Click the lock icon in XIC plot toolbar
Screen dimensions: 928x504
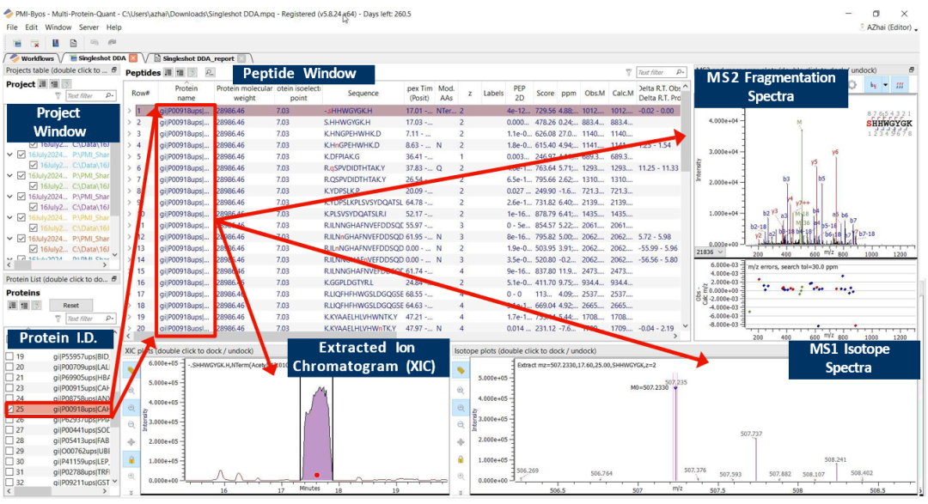pos(131,459)
